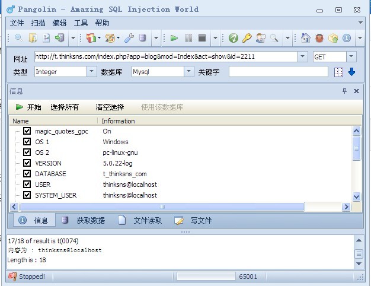Click Pangolin app icon in title bar
The image size is (371, 286).
pos(11,9)
